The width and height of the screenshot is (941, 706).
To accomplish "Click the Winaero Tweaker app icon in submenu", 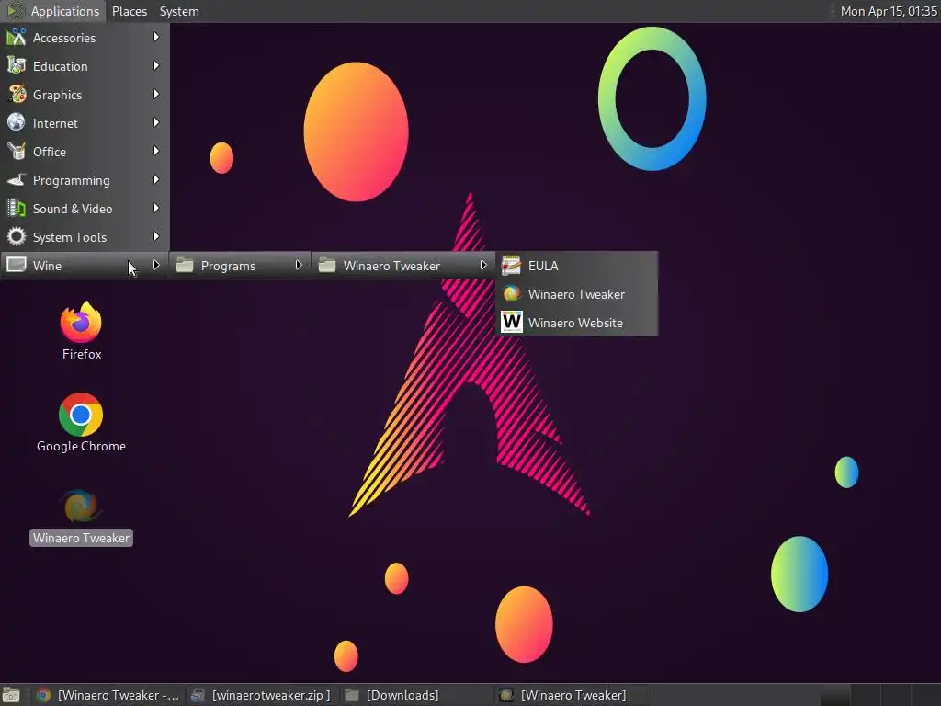I will pos(511,293).
